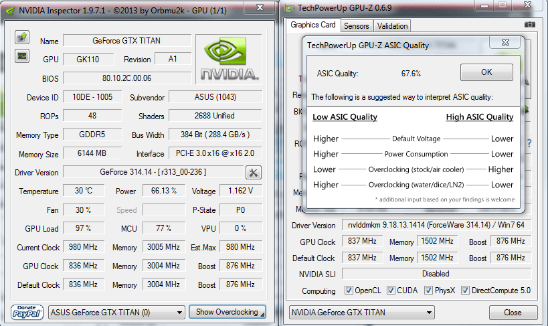Screen dimensions: 548x326
Task: Switch to the Validation tab
Action: 392,26
